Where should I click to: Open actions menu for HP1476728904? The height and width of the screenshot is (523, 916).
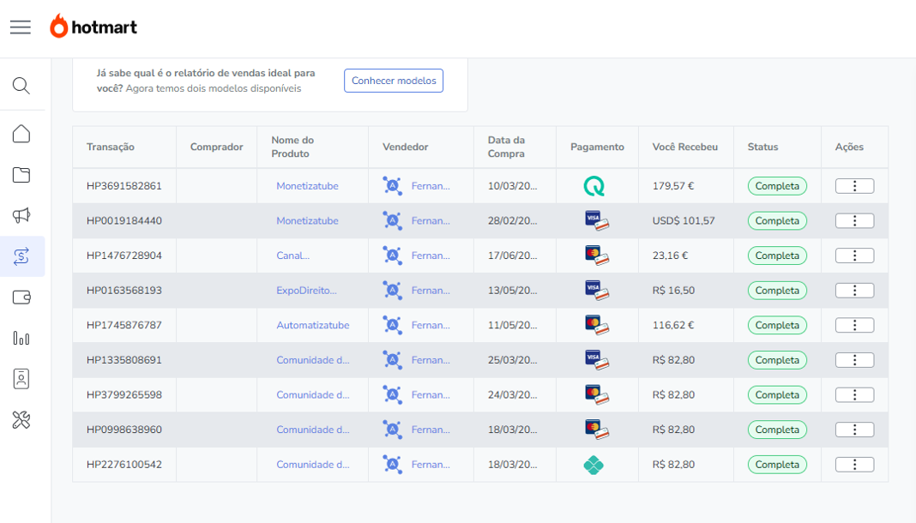point(854,255)
